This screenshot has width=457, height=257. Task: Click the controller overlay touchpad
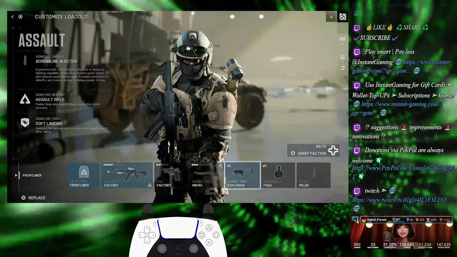pos(178,228)
